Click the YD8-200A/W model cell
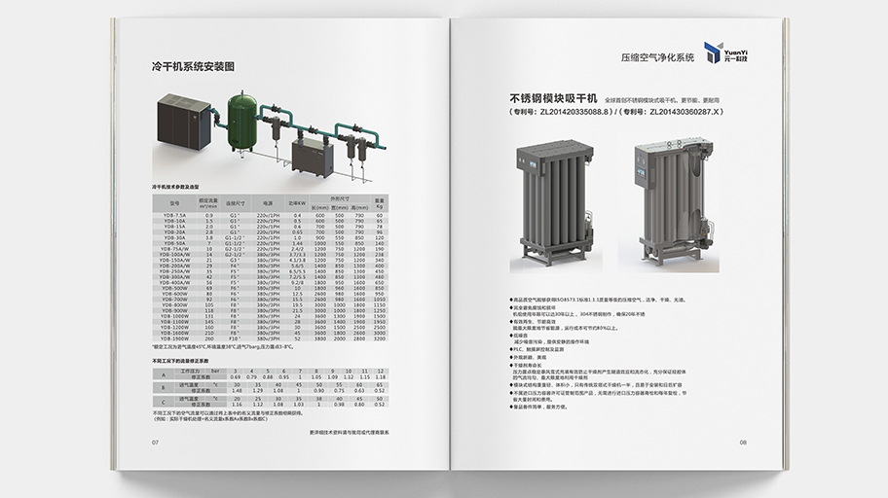 coord(174,266)
